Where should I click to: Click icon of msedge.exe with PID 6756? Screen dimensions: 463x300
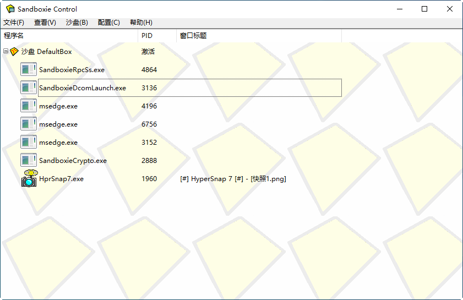click(x=29, y=124)
